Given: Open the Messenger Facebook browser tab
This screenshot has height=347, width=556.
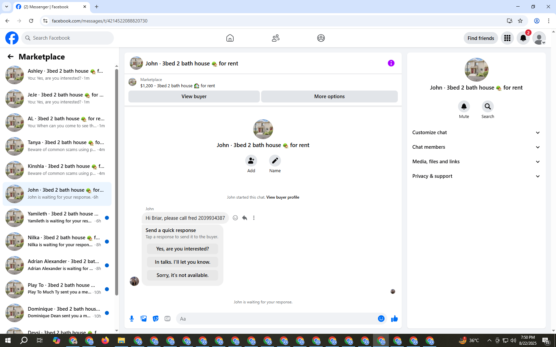Looking at the screenshot, I should point(51,7).
